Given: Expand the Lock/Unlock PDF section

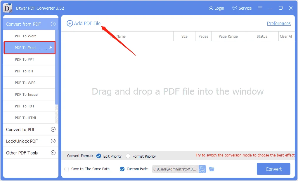Looking at the screenshot, I should pyautogui.click(x=53, y=141).
